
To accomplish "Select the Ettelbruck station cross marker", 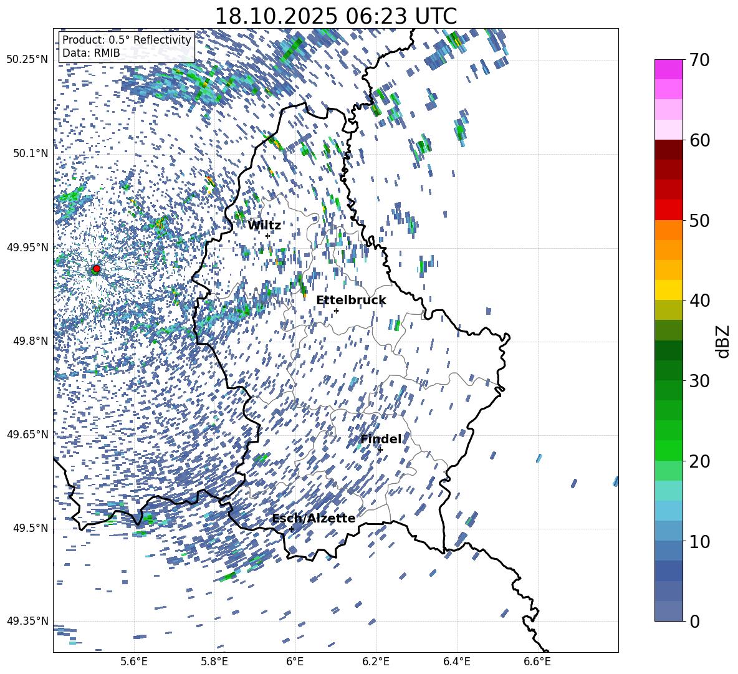I will (x=336, y=311).
